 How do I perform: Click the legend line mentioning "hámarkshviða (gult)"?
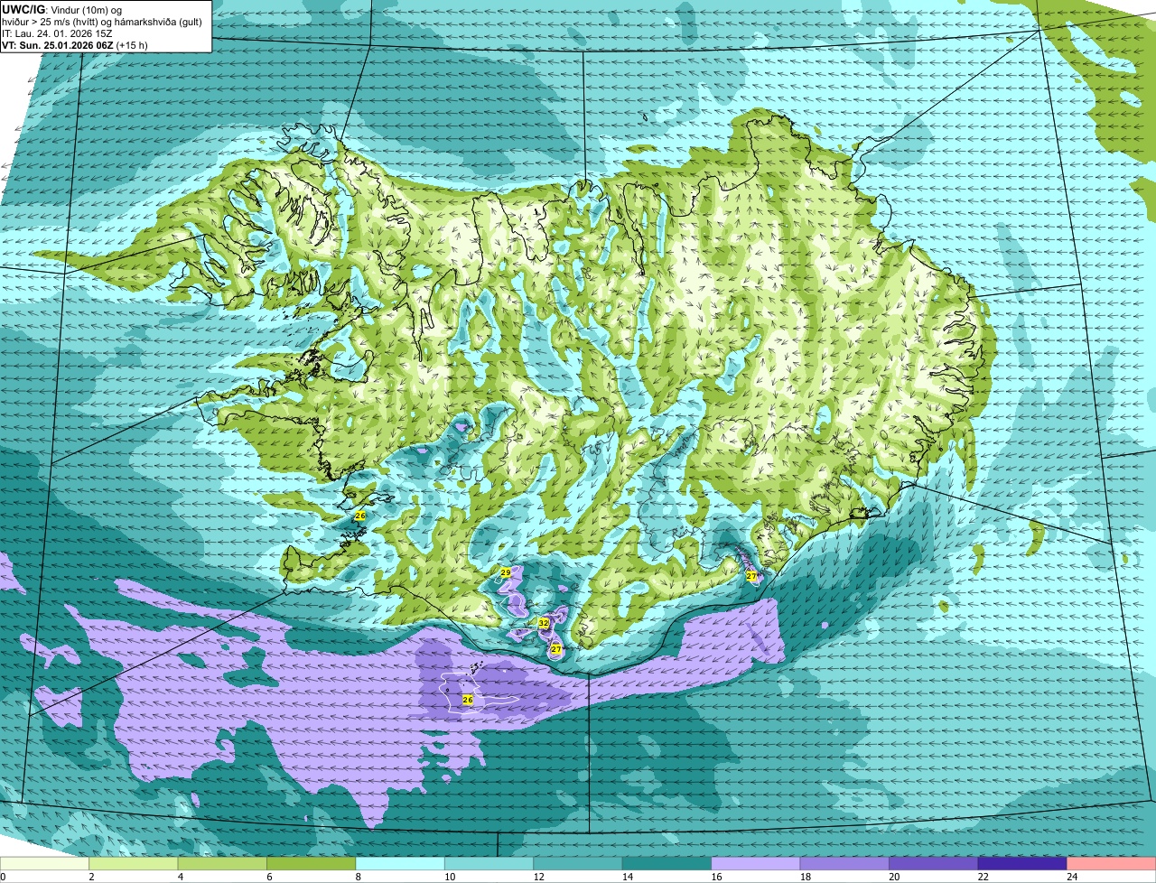101,22
